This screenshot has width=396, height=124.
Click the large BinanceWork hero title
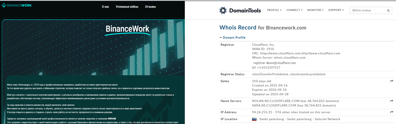pyautogui.click(x=127, y=29)
